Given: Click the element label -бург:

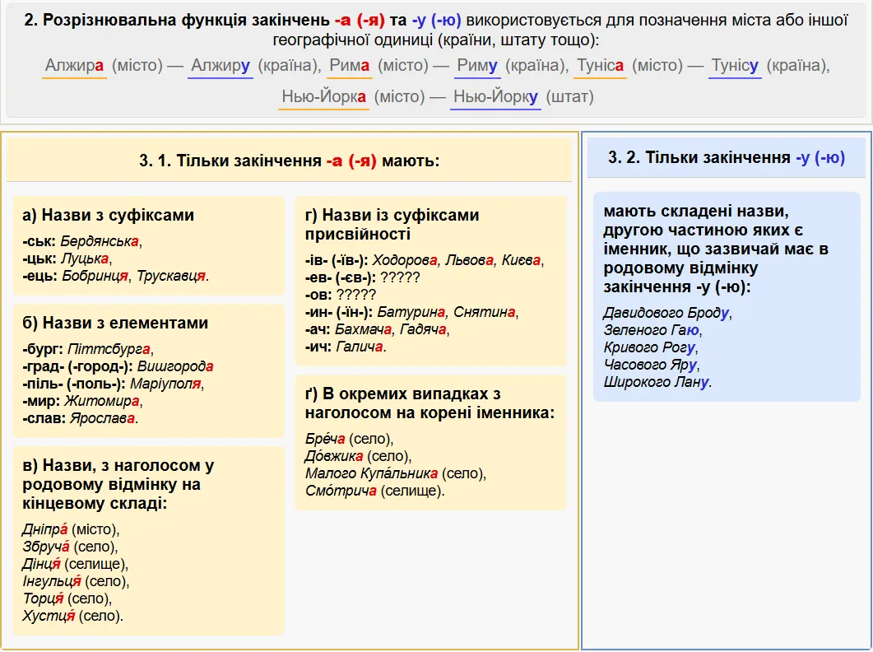Looking at the screenshot, I should (43, 349).
